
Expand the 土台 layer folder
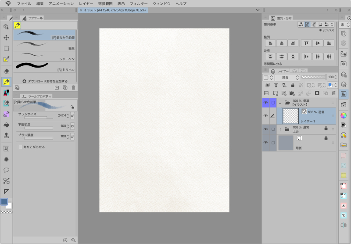coord(280,129)
